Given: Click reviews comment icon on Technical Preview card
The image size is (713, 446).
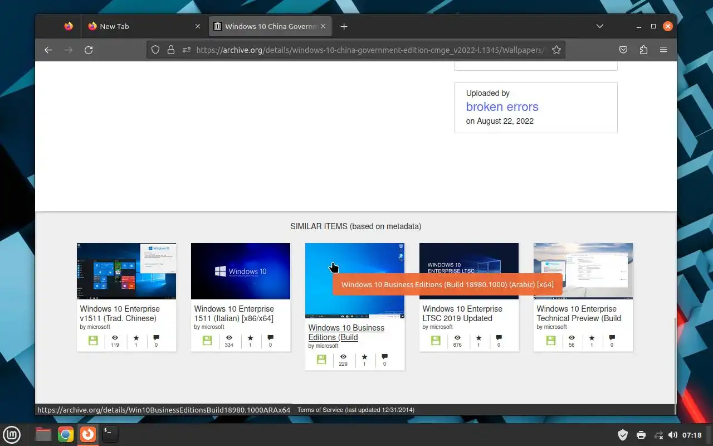Looking at the screenshot, I should click(612, 338).
